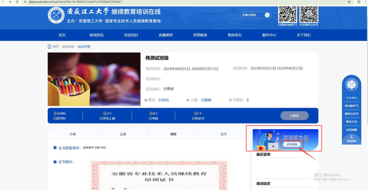368x190 pixels.
Task: Switch to the 课程 tab
Action: coord(173,134)
